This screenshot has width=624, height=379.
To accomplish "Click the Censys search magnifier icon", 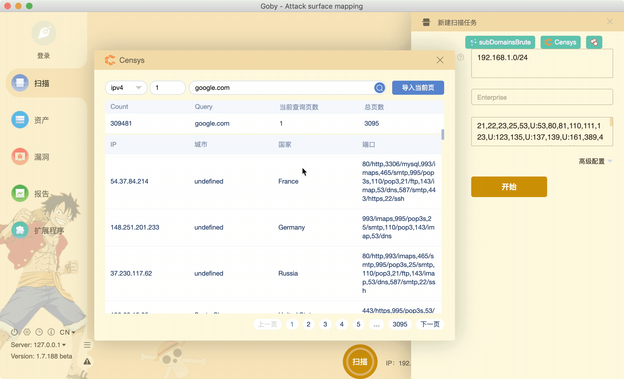I will point(379,88).
